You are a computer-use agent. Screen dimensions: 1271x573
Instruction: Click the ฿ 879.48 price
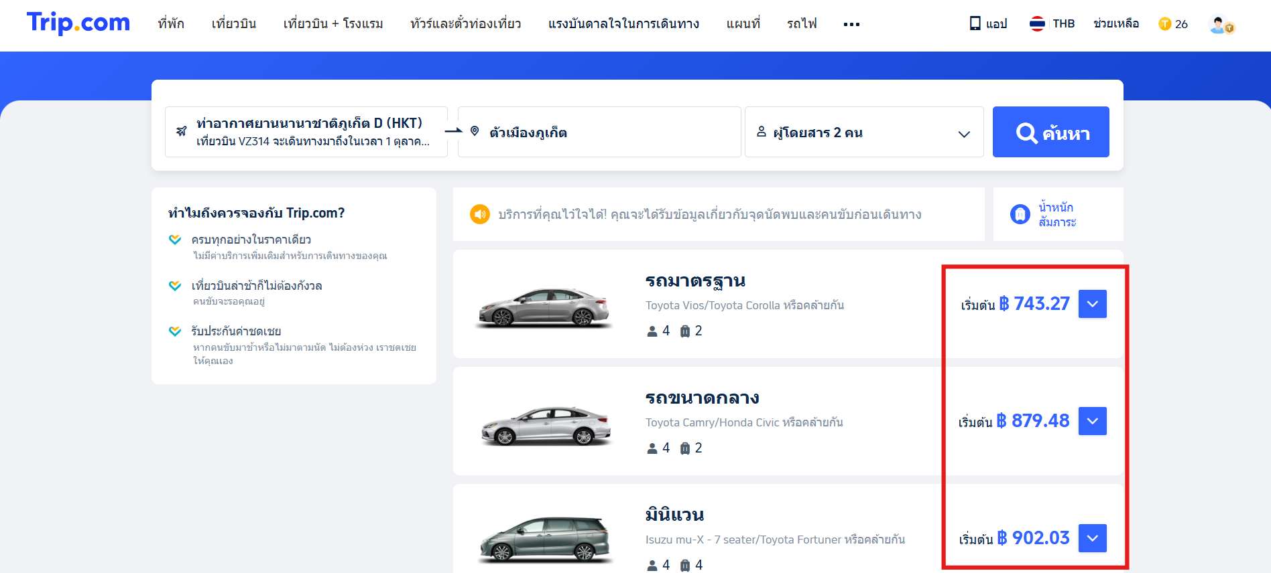(1033, 421)
